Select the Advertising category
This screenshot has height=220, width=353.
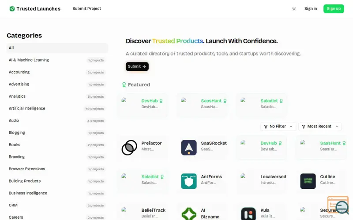point(57,84)
